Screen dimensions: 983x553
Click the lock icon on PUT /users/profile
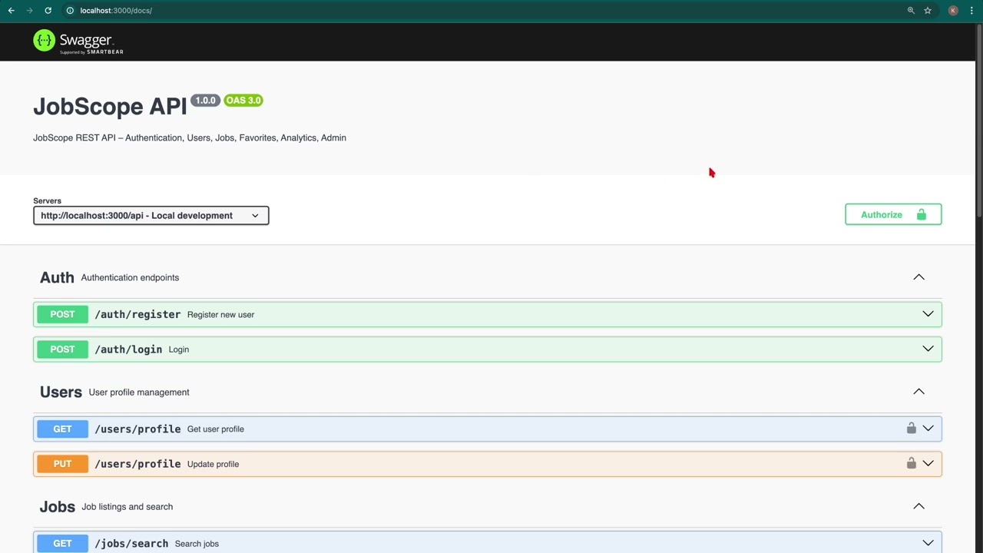[911, 463]
